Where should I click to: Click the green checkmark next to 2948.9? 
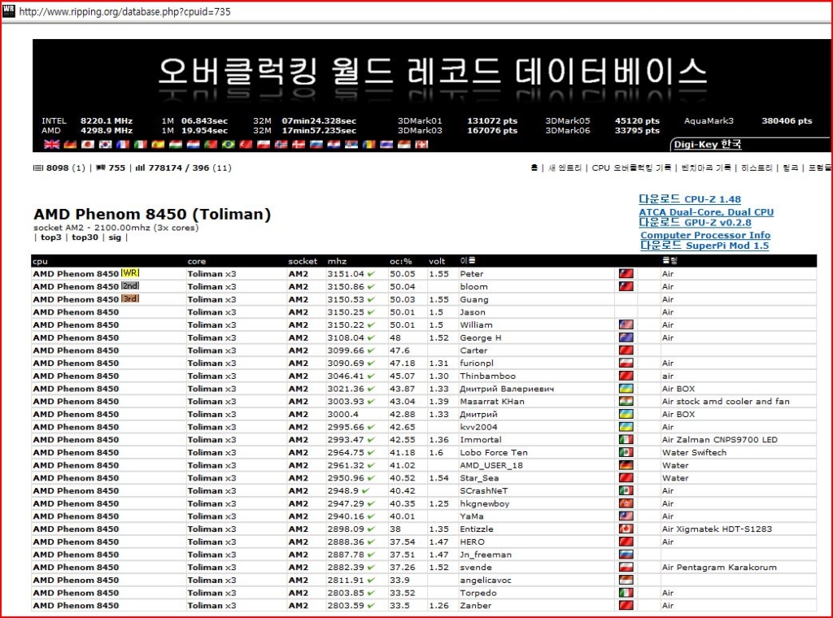click(x=365, y=490)
